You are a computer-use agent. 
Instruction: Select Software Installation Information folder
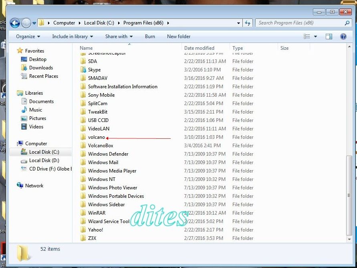coord(123,87)
